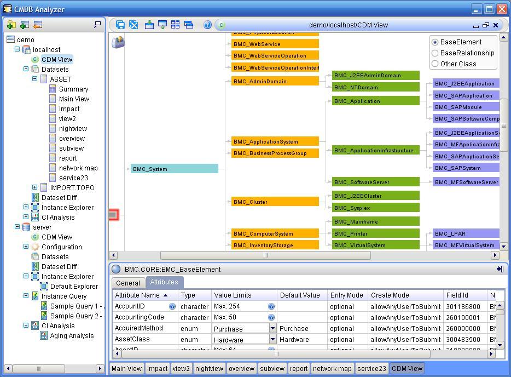Image resolution: width=511 pixels, height=377 pixels.
Task: Click the close-all views toolbar icon
Action: tap(133, 25)
